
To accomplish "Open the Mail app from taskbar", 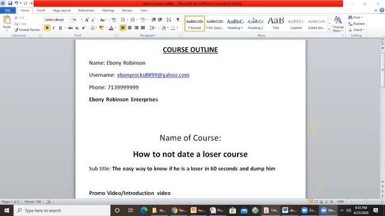I will (x=244, y=211).
